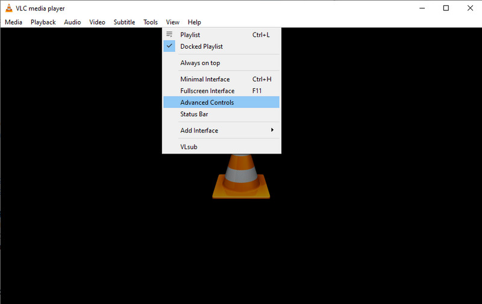The image size is (482, 304).
Task: Minimize the VLC window
Action: point(422,8)
